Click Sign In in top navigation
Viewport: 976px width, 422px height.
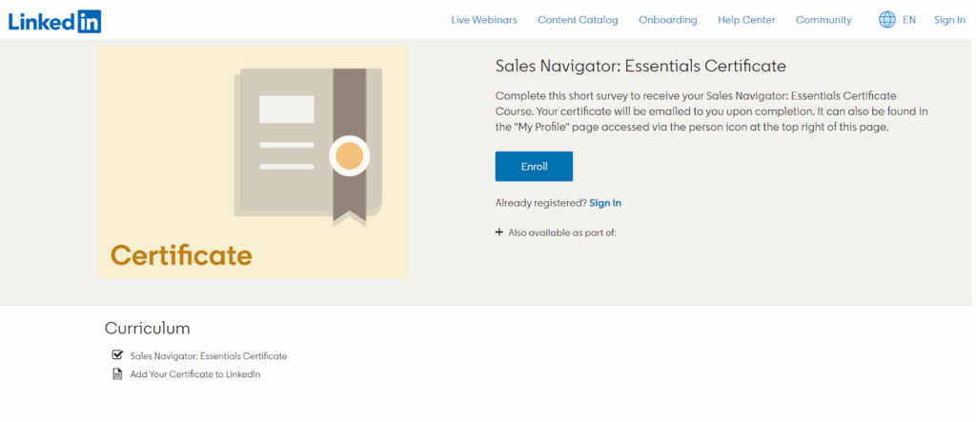pos(949,20)
